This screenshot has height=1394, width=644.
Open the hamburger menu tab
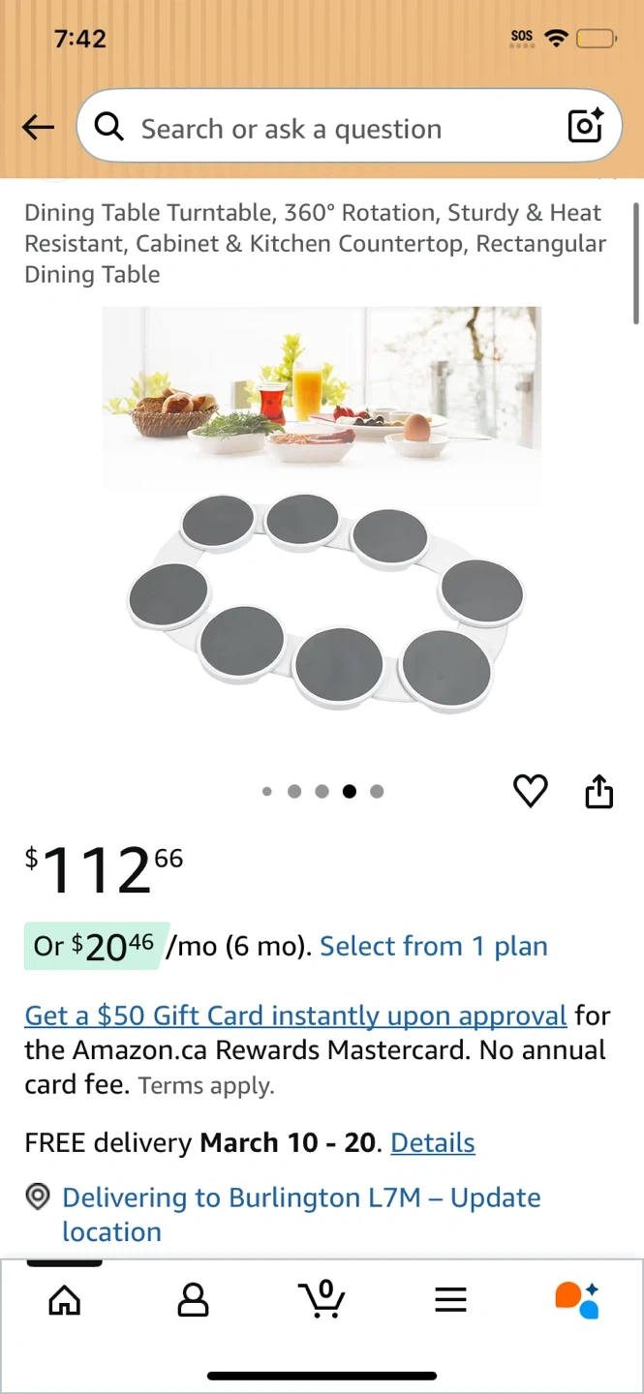[x=450, y=1299]
